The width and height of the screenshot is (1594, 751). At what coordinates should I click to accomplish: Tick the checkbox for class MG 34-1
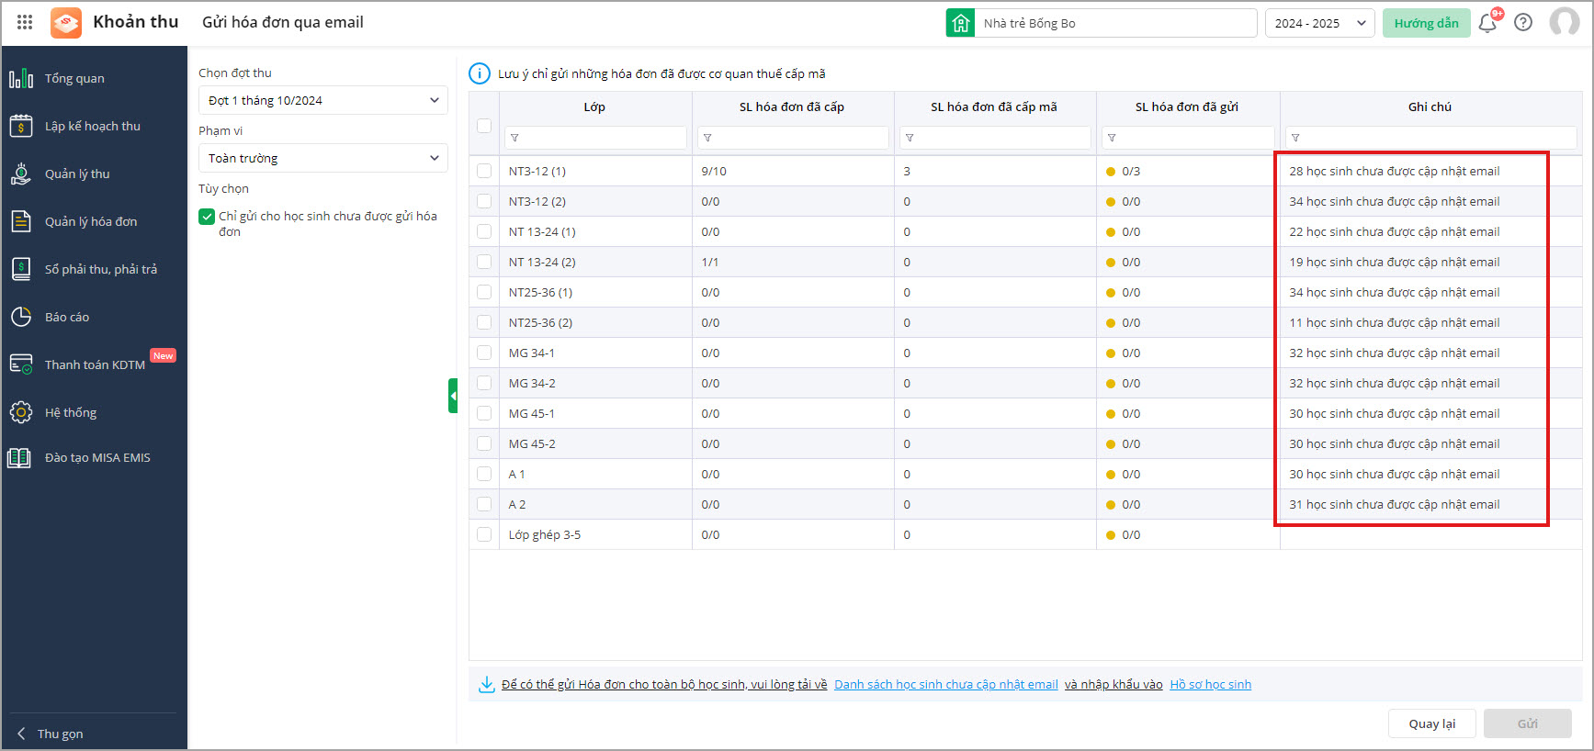[x=484, y=353]
